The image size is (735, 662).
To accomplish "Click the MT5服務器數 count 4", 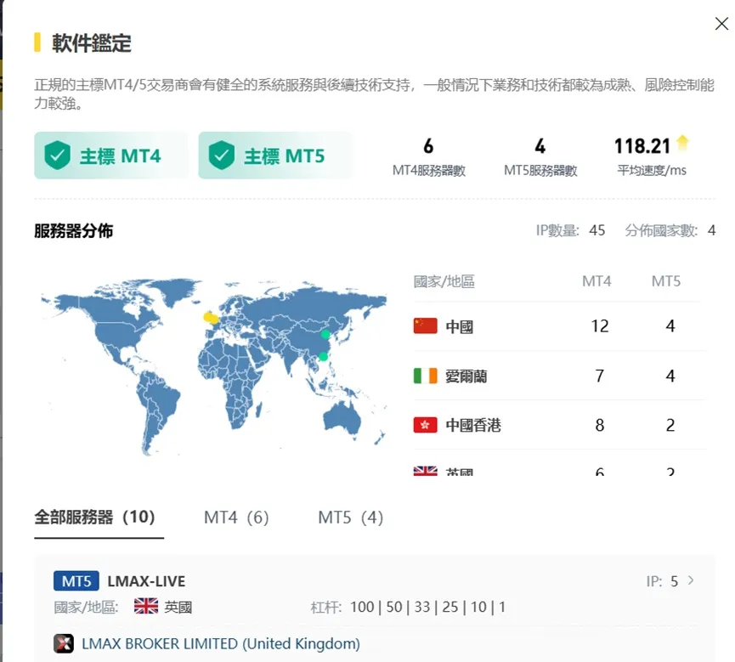I will click(x=540, y=146).
